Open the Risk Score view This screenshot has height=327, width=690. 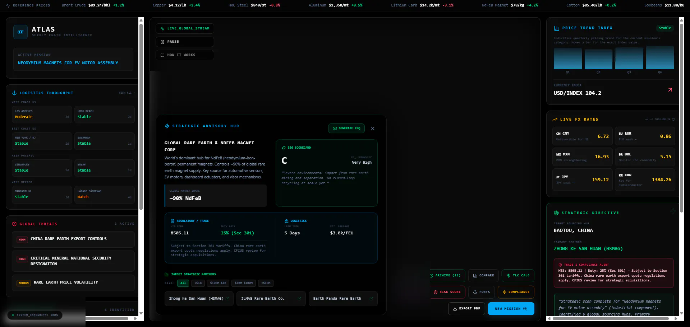[447, 292]
